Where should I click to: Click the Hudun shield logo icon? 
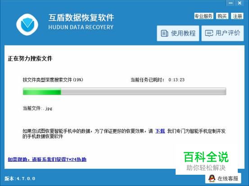click(x=27, y=25)
